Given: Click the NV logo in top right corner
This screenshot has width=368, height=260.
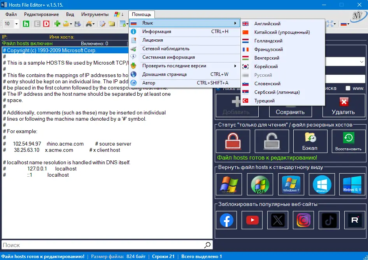Looking at the screenshot, I should [359, 16].
